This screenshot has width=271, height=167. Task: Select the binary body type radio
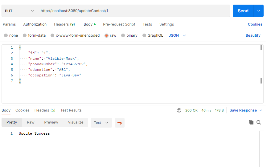pos(123,35)
